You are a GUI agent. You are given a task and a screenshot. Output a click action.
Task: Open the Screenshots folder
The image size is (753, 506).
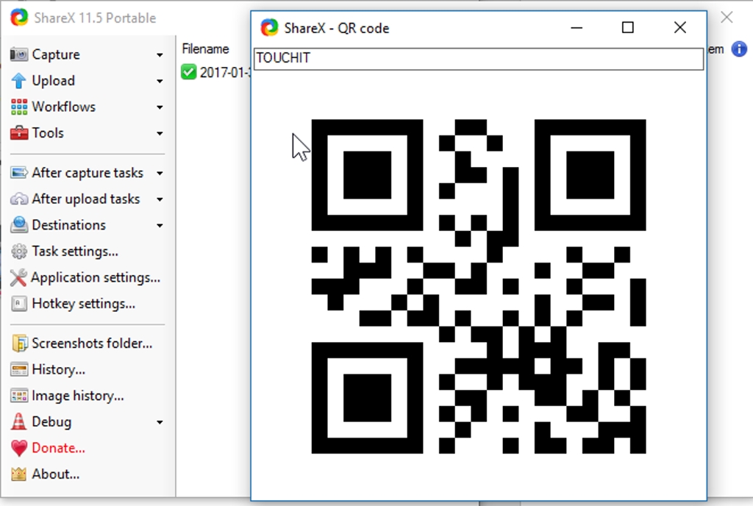click(91, 343)
